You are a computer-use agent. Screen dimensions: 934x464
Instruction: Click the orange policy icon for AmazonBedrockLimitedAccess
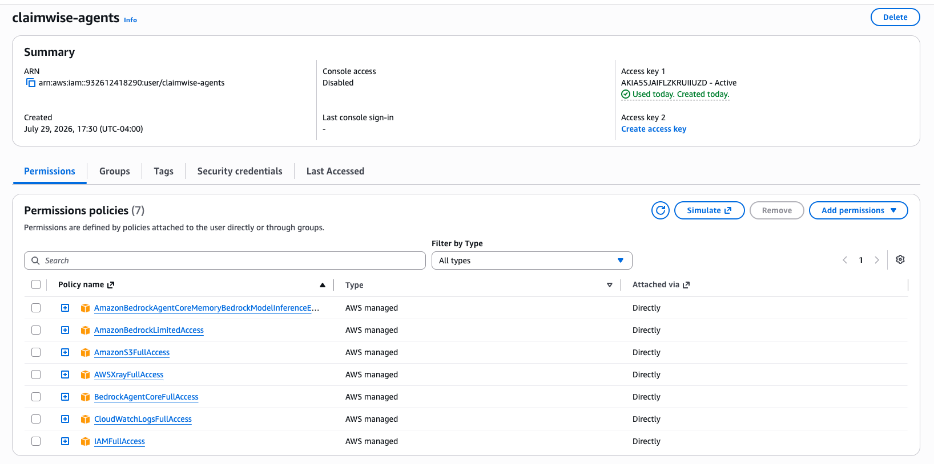point(85,330)
